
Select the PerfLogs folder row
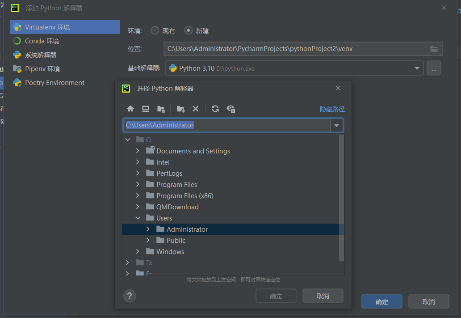click(233, 173)
